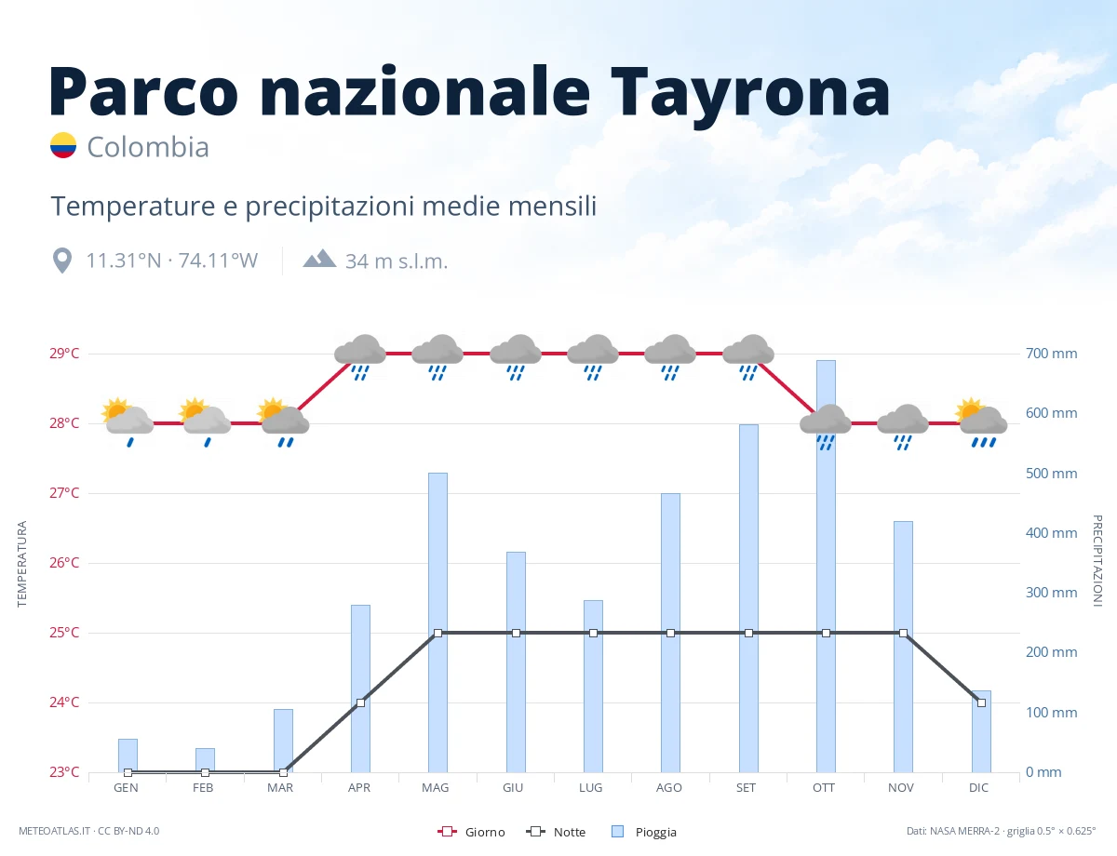Click the "TEMPERATURA" axis title
Screen dimensions: 1117x856
pos(22,564)
